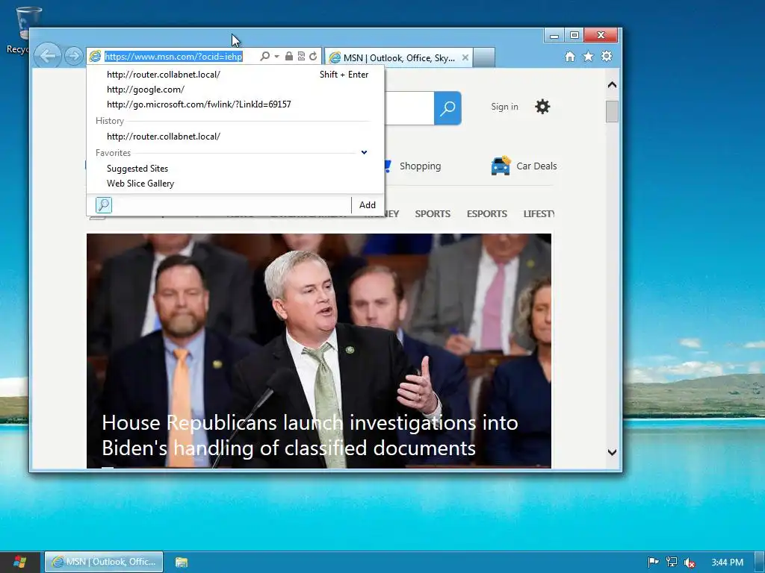Maximize the Internet Explorer window
Image resolution: width=765 pixels, height=573 pixels.
coord(574,35)
